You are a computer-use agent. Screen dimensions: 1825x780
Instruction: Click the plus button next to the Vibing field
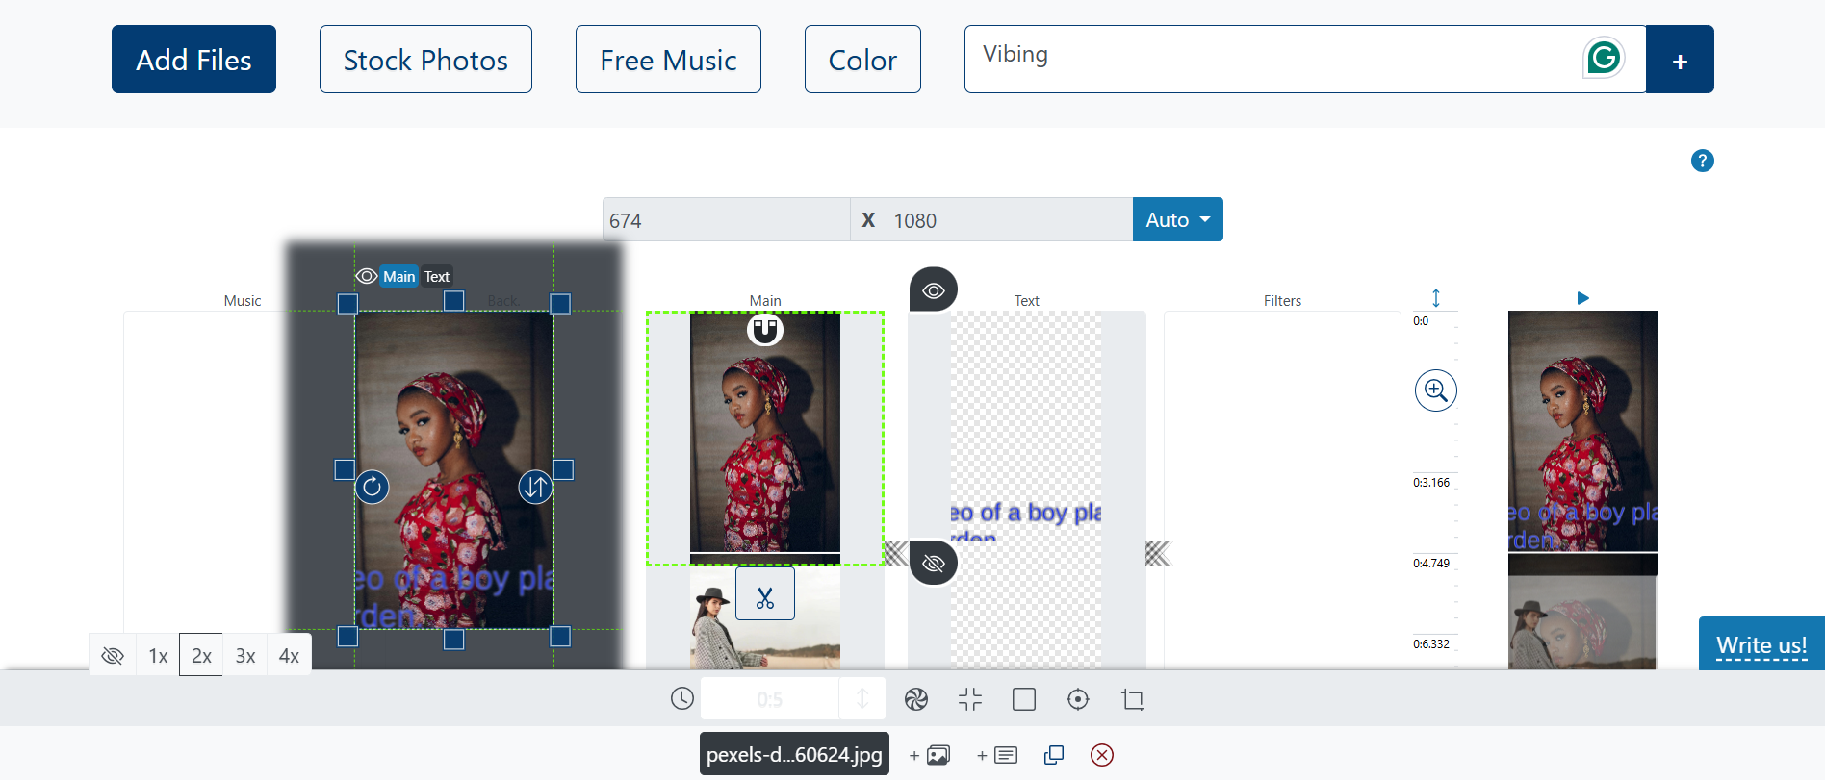point(1680,59)
